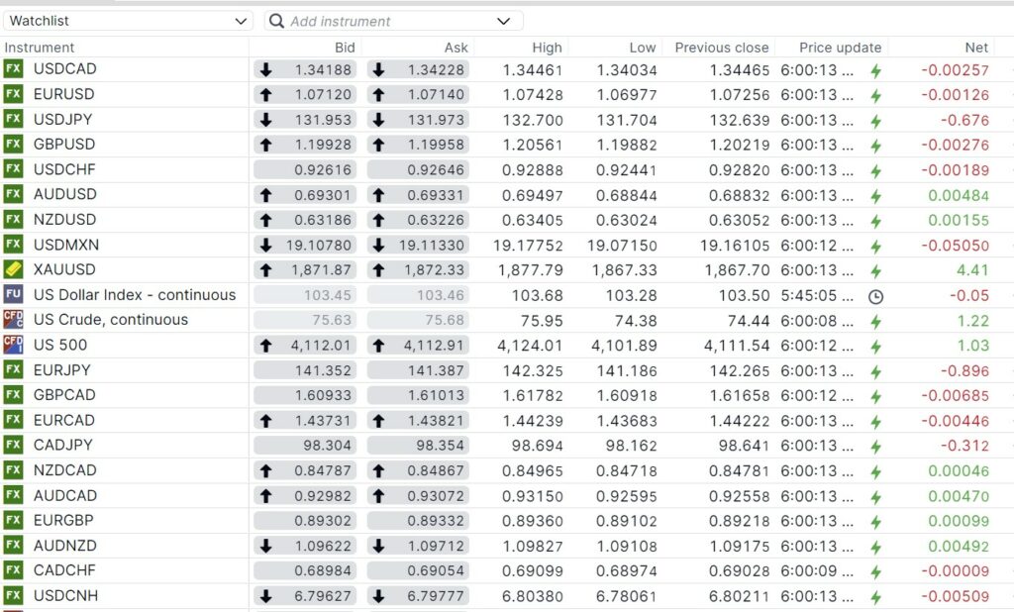Click the Previous close column header
Image resolution: width=1014 pixels, height=612 pixels.
coord(721,47)
